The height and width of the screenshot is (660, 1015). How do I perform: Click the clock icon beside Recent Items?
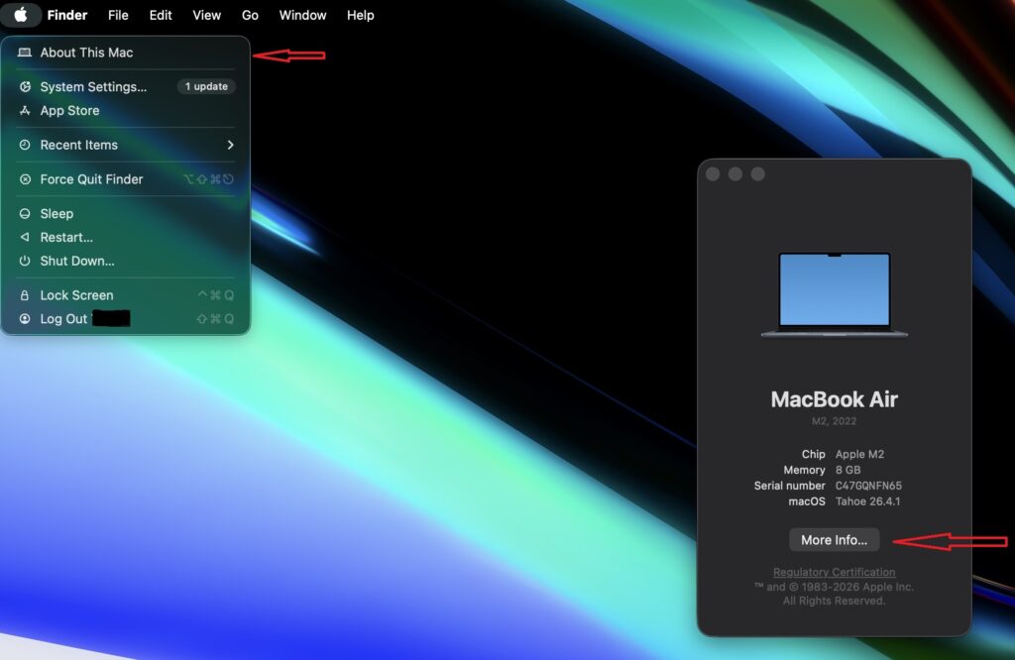click(x=25, y=145)
